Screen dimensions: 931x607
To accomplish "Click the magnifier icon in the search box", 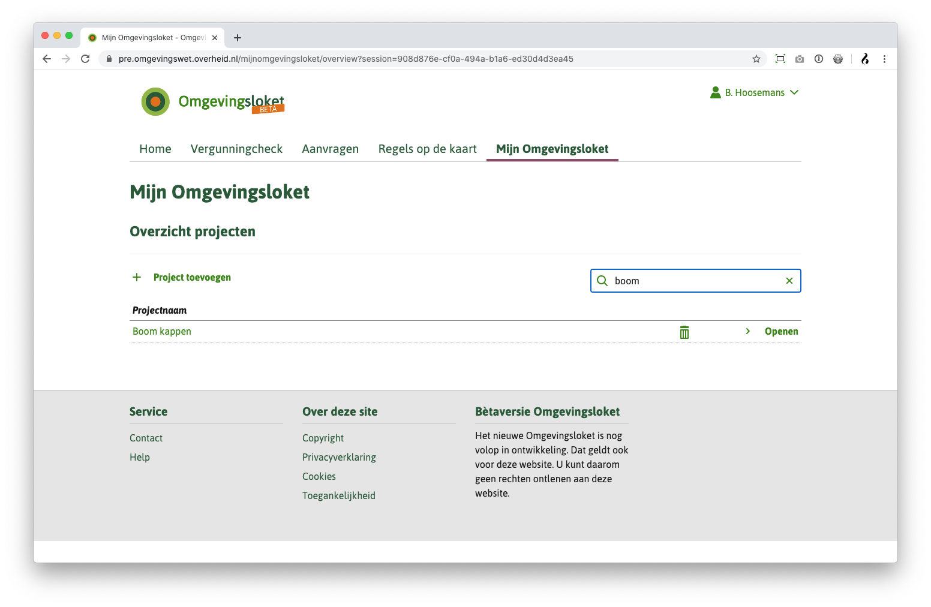I will pos(602,281).
